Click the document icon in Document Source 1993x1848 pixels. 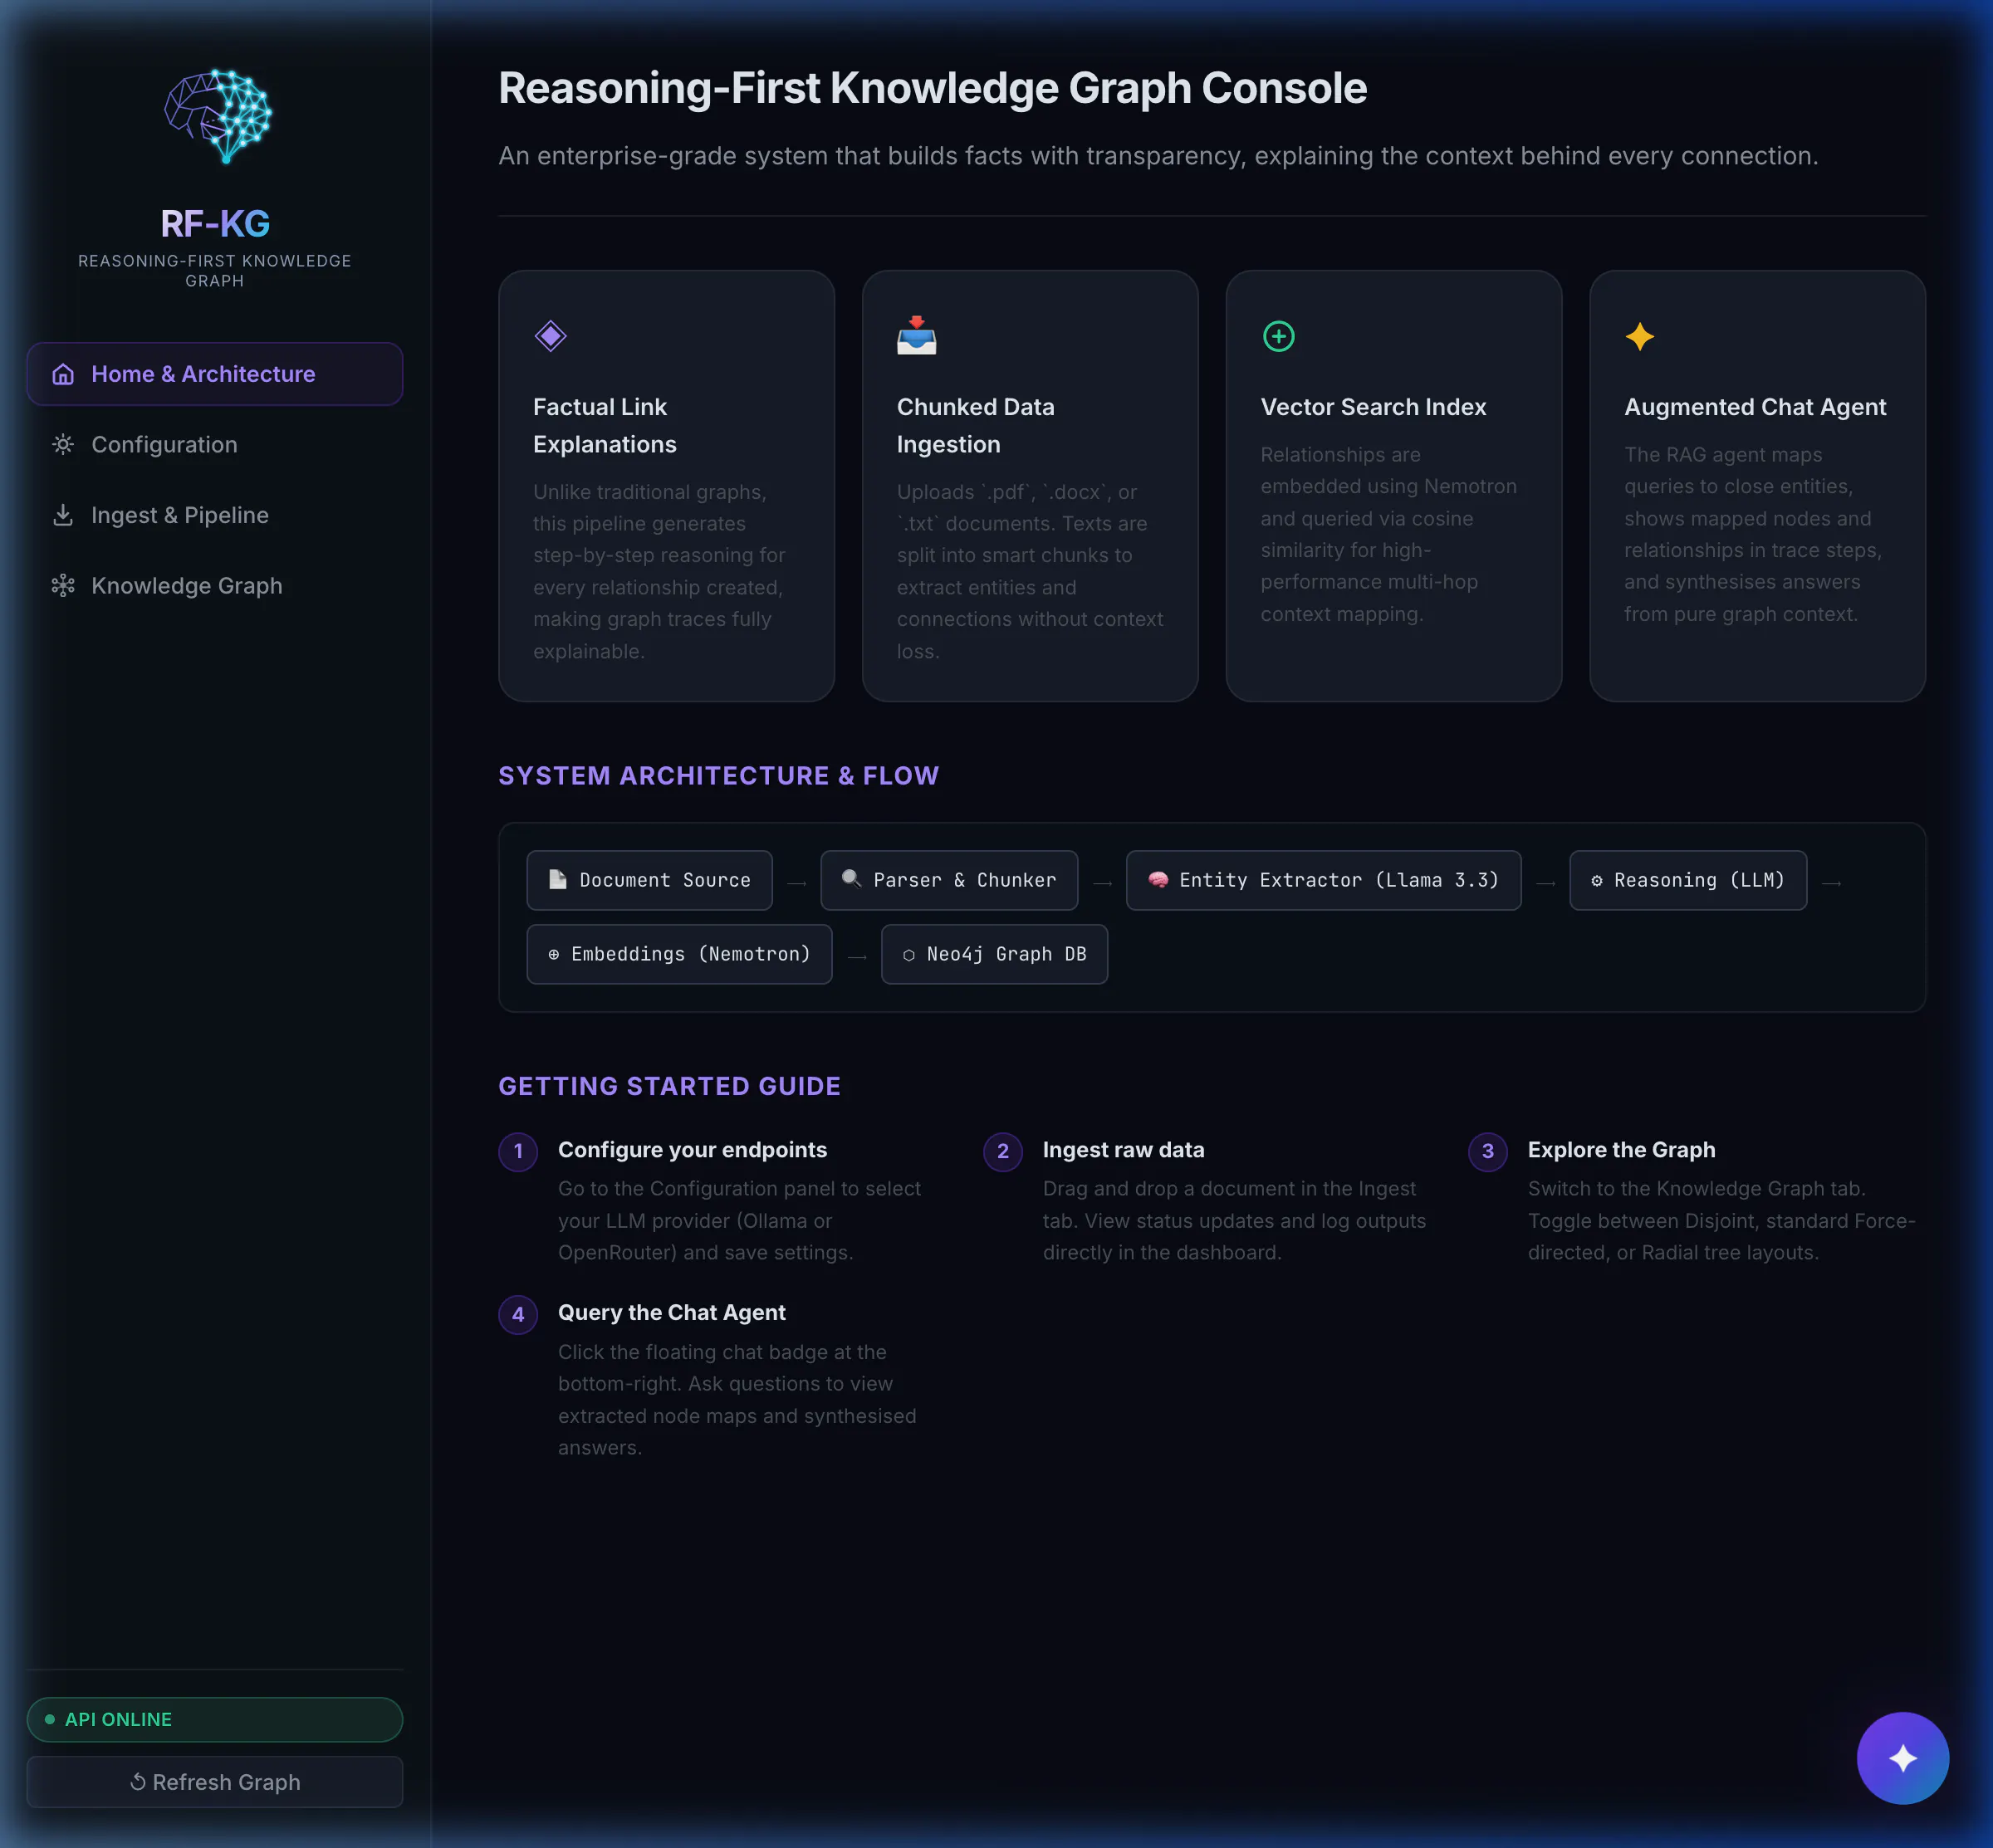coord(557,879)
